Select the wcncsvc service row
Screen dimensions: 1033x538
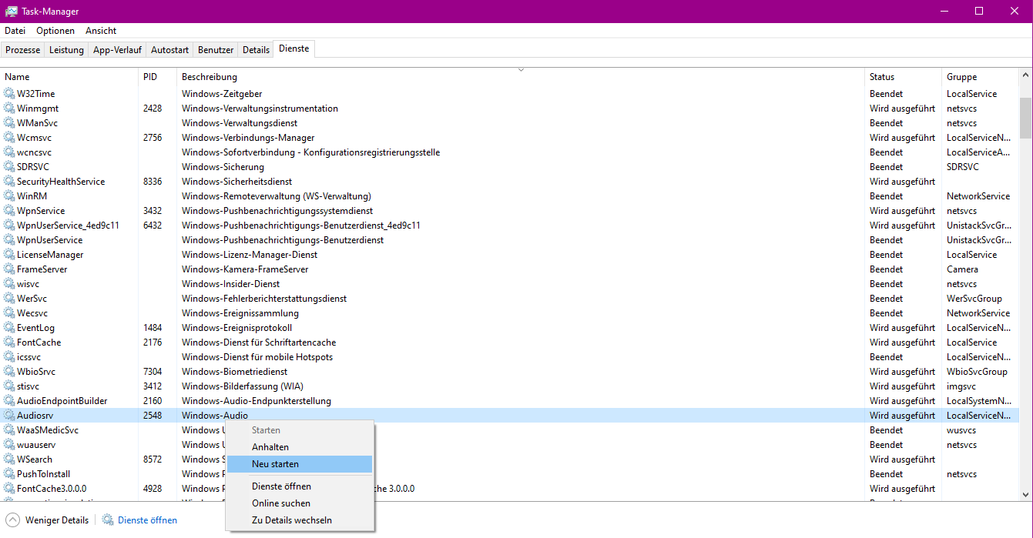(x=509, y=152)
